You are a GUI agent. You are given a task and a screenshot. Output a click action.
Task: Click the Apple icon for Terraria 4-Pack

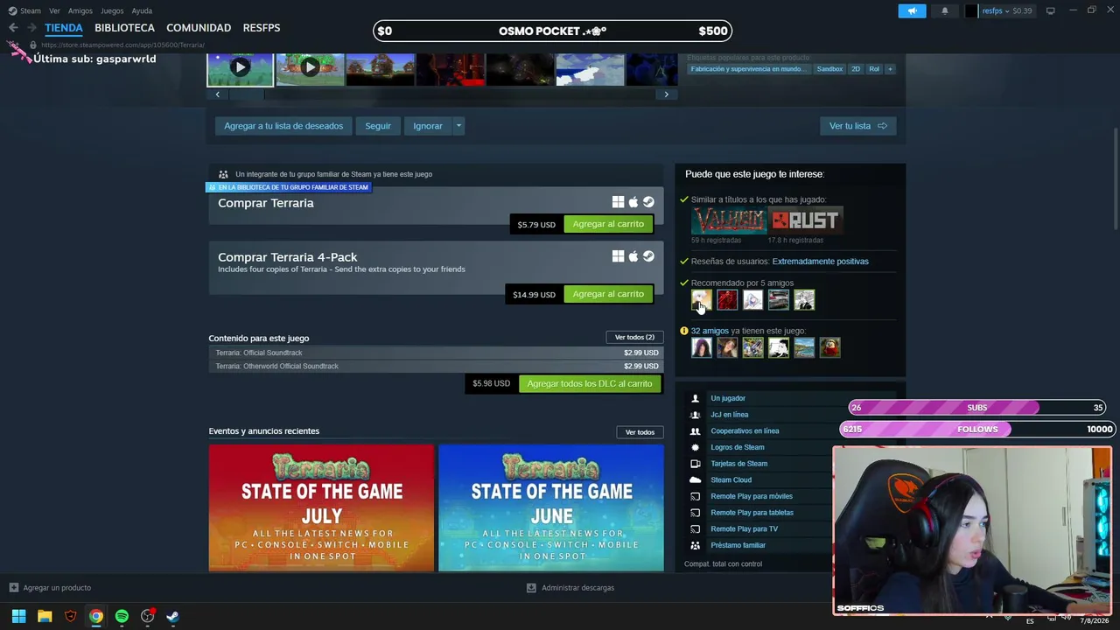(633, 256)
